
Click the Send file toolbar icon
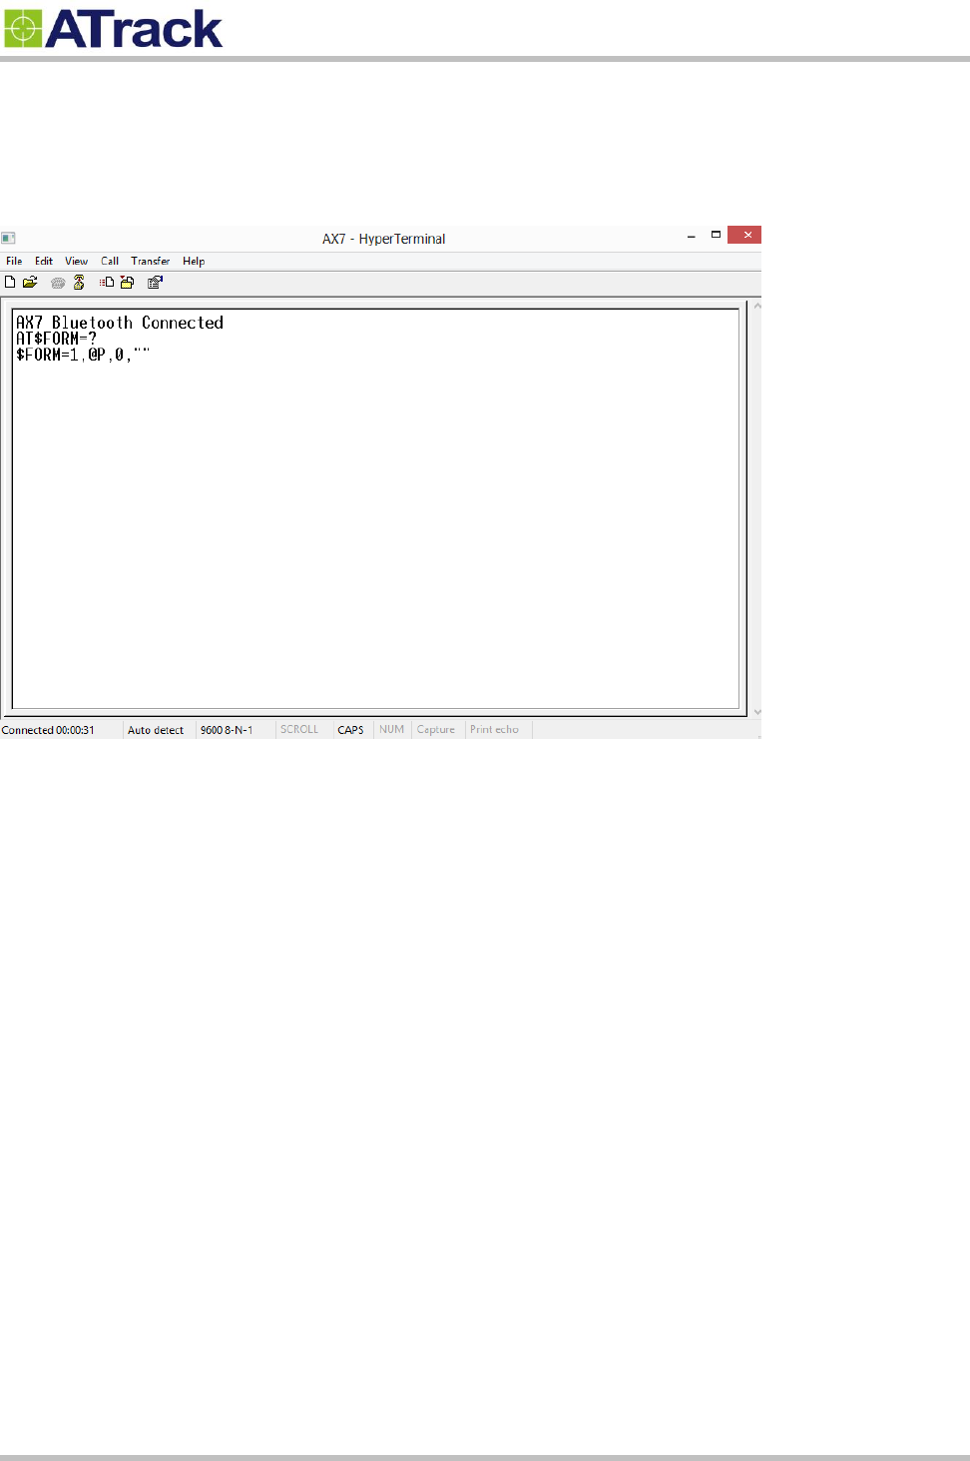(x=107, y=283)
